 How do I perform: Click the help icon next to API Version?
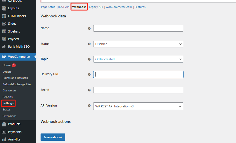[x=89, y=106]
